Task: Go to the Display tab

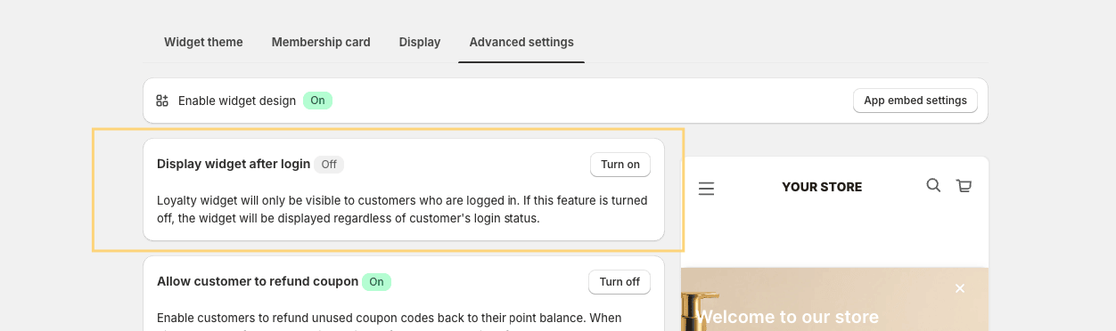Action: point(420,42)
